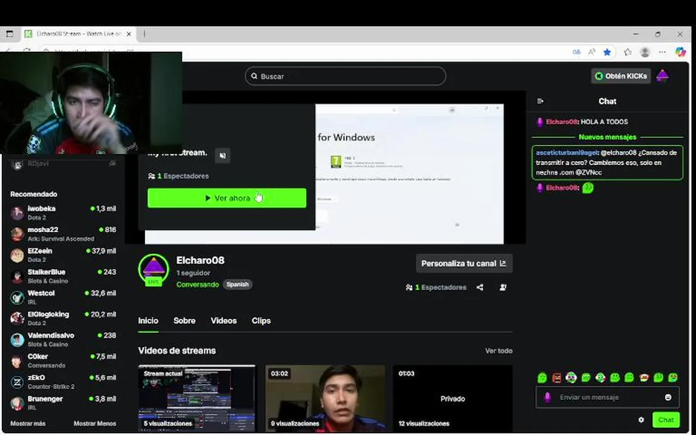The image size is (696, 435).
Task: Collapse the chat panel using the arrow icon
Action: (540, 101)
